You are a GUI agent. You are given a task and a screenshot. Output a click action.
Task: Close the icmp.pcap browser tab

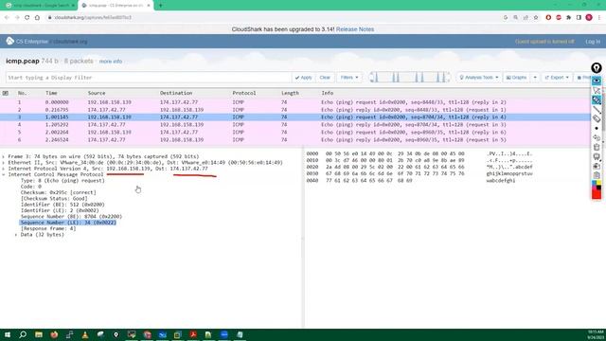(149, 6)
